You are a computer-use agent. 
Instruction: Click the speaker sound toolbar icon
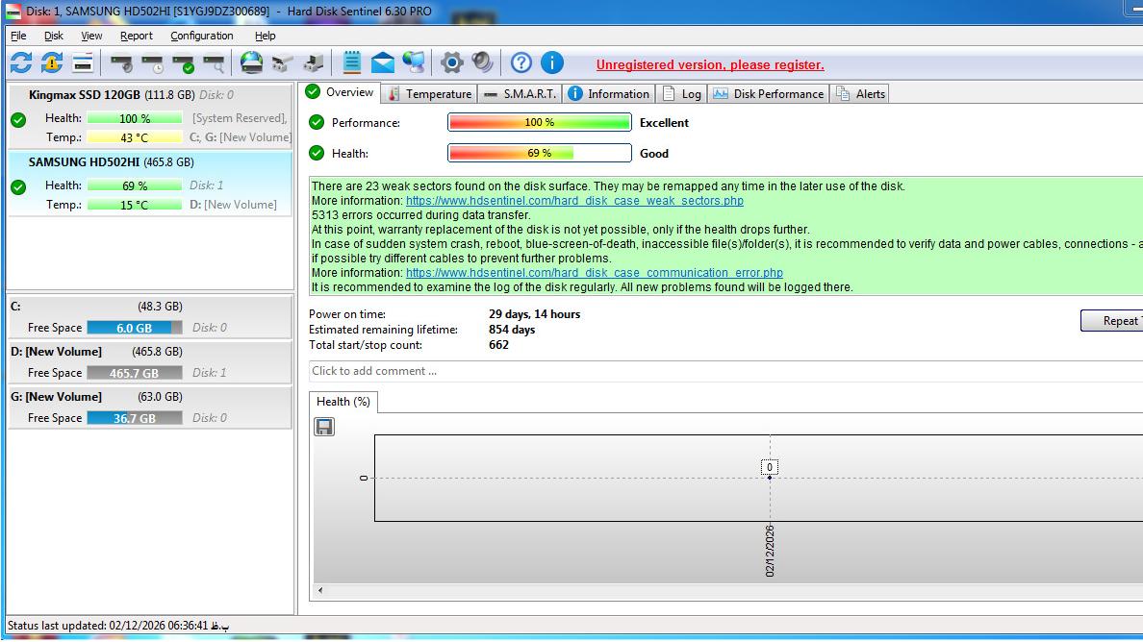(482, 63)
